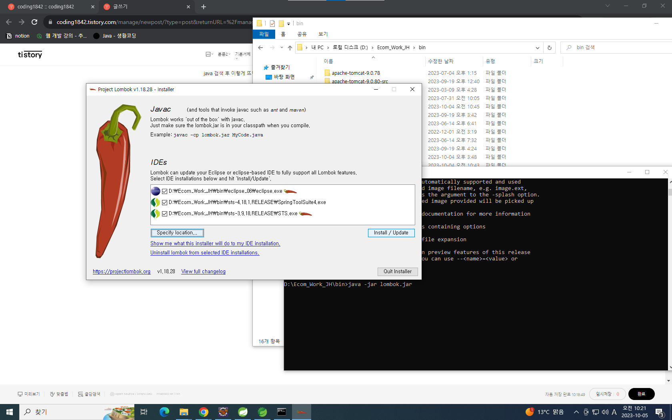
Task: Open Explorer recent locations dropdown arrow
Action: (282, 48)
